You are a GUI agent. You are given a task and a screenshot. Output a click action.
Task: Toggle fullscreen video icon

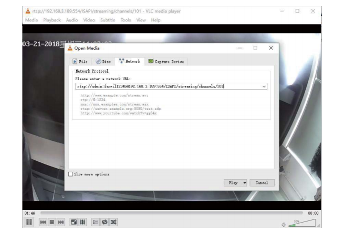coord(74,222)
